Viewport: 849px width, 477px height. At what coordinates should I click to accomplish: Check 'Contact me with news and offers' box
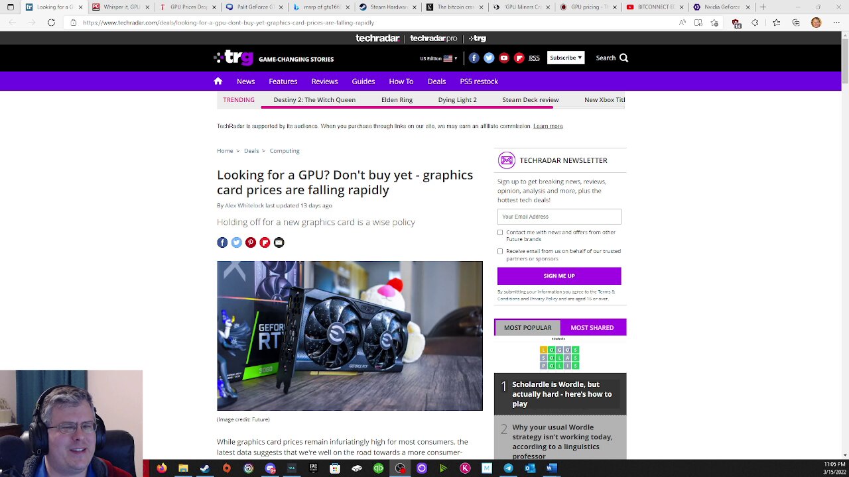point(500,233)
